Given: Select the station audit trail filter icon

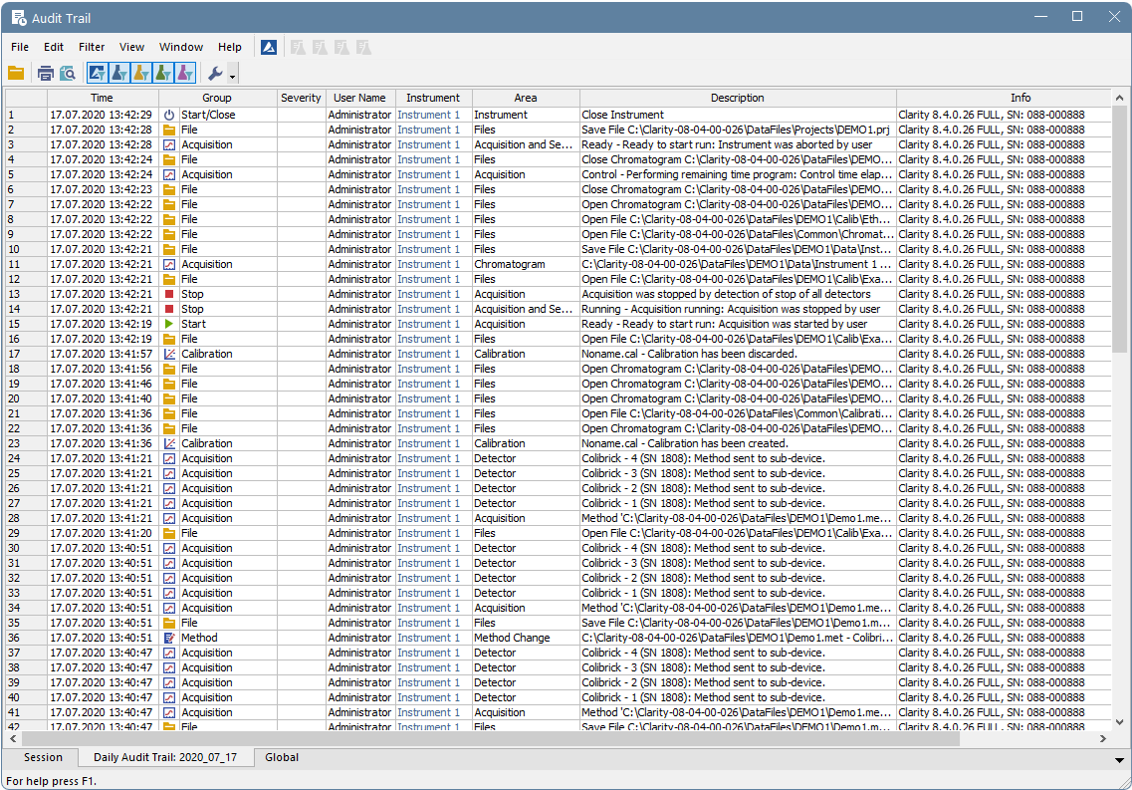Looking at the screenshot, I should pyautogui.click(x=97, y=73).
